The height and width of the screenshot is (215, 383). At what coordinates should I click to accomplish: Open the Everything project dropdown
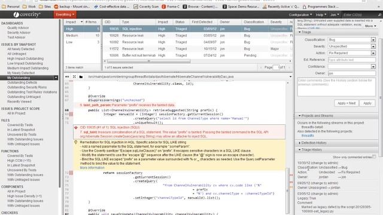click(x=65, y=14)
